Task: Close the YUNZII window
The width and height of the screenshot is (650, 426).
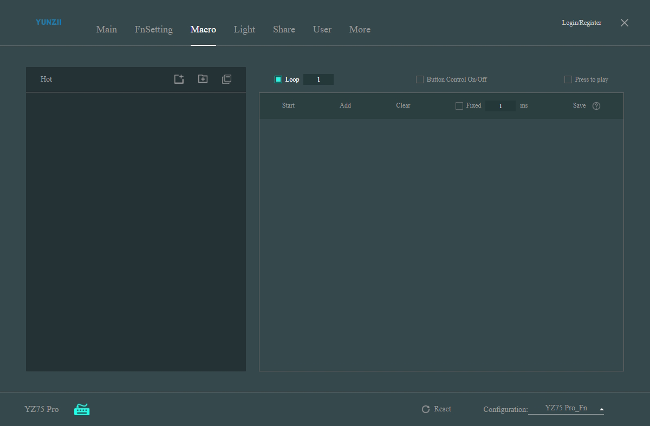Action: 625,23
